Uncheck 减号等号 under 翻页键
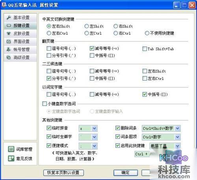The width and height of the screenshot is (197, 180). point(92,48)
